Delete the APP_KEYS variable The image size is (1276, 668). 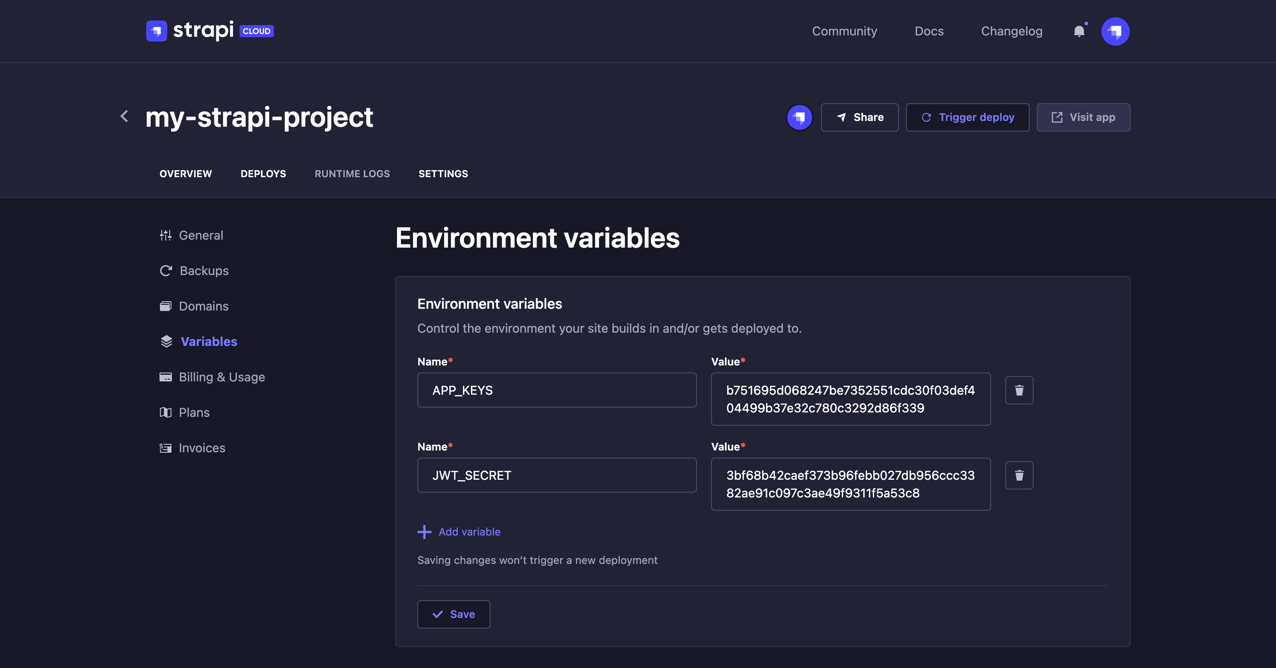(x=1019, y=390)
